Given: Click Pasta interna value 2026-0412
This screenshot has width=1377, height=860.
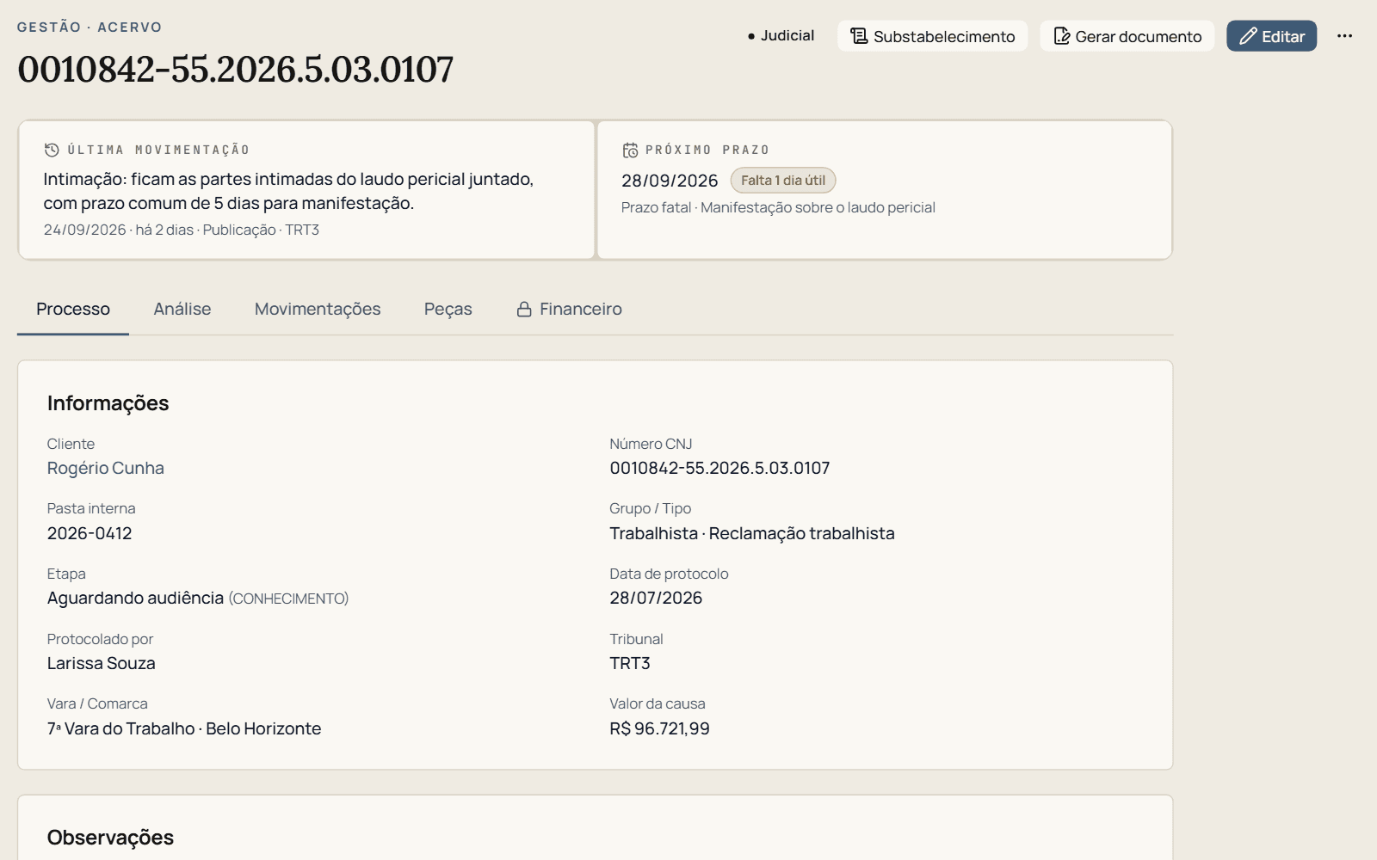Looking at the screenshot, I should 90,533.
